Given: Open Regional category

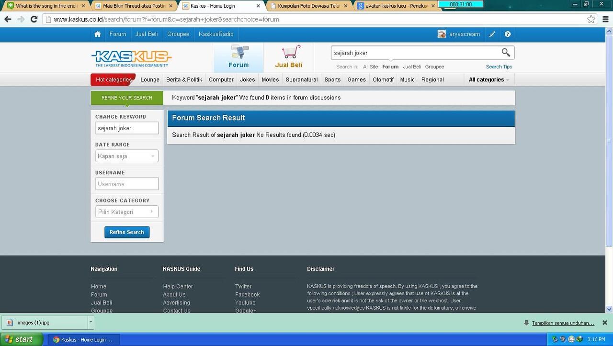Looking at the screenshot, I should tap(432, 80).
